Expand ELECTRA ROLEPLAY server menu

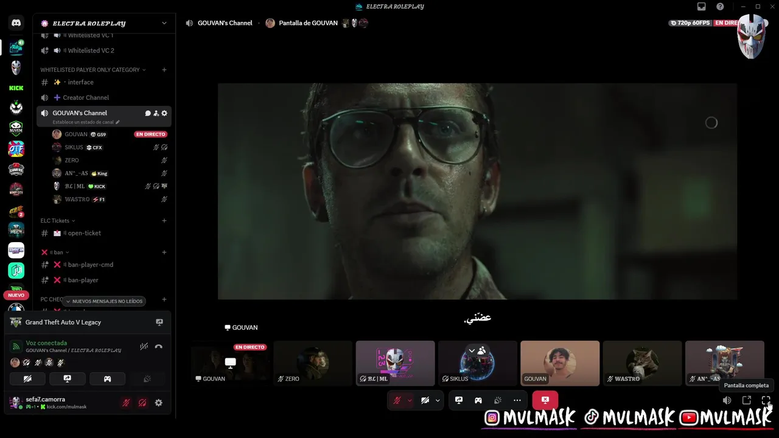click(164, 23)
